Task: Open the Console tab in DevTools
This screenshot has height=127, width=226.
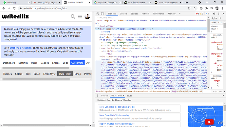Action: point(123,14)
